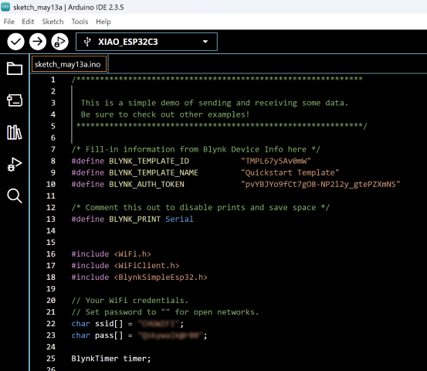Image resolution: width=427 pixels, height=371 pixels.
Task: Open the Edit menu
Action: 28,22
